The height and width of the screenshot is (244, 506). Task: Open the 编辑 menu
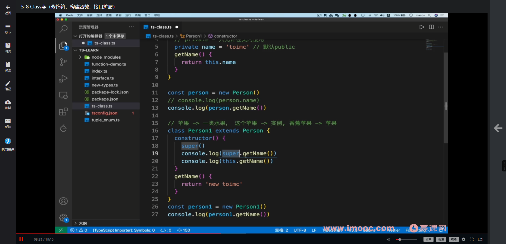pyautogui.click(x=90, y=15)
